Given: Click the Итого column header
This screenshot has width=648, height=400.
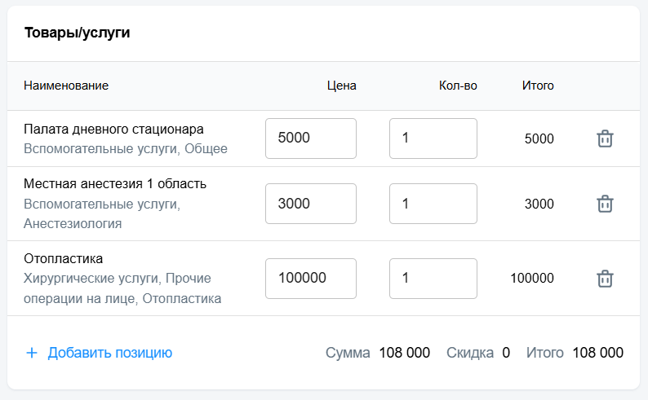Looking at the screenshot, I should (538, 86).
